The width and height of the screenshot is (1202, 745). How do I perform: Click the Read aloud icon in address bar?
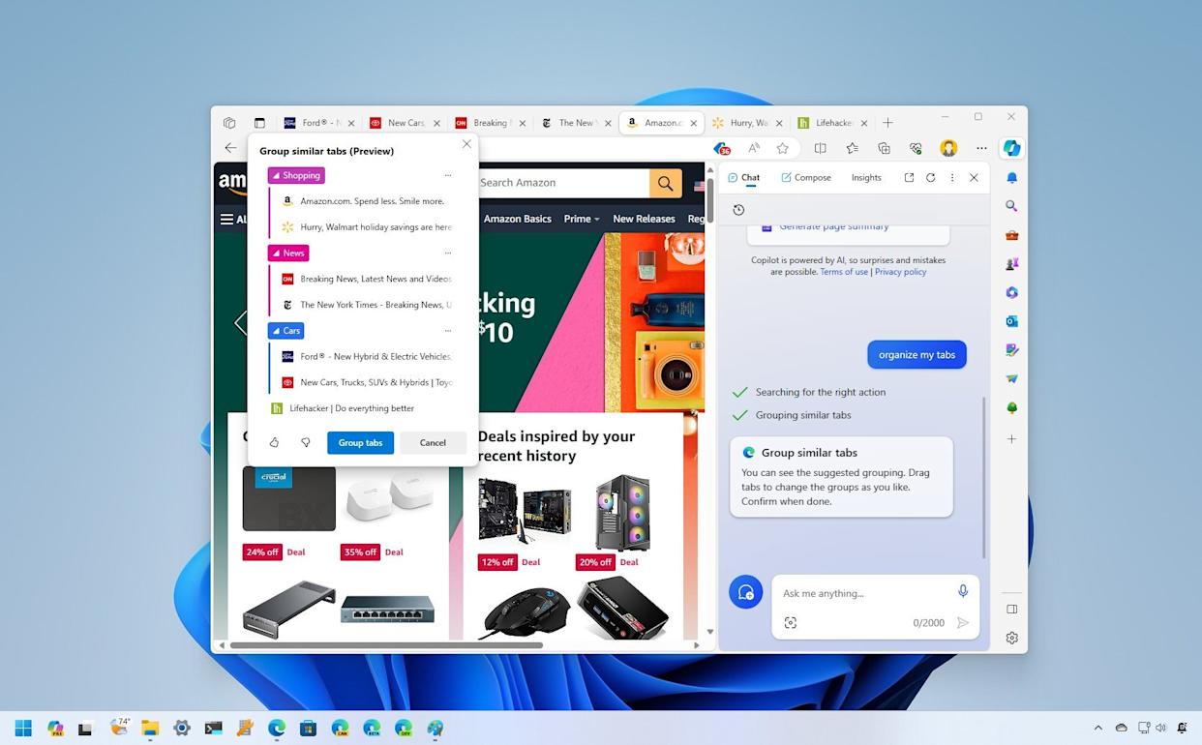point(753,148)
